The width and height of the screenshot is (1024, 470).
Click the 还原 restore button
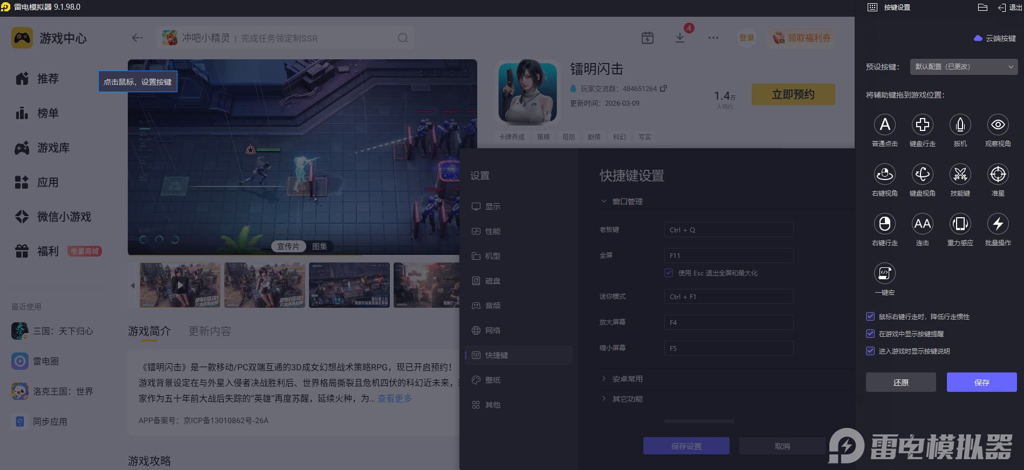pyautogui.click(x=901, y=382)
